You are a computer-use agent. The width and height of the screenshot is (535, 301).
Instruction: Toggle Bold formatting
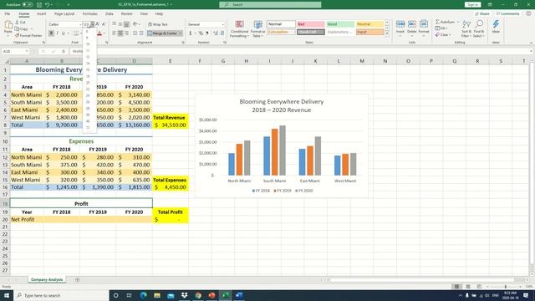pyautogui.click(x=51, y=33)
